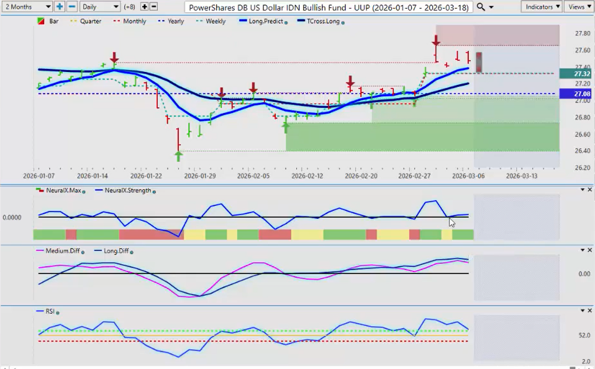This screenshot has width=595, height=369.
Task: Expand the search dropdown arrow
Action: click(492, 7)
